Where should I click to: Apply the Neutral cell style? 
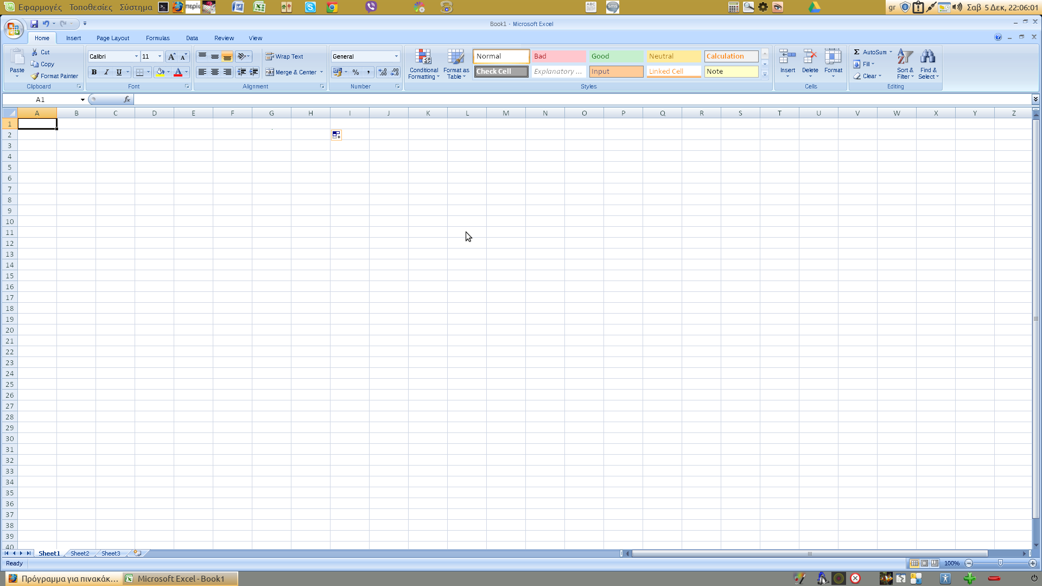674,56
